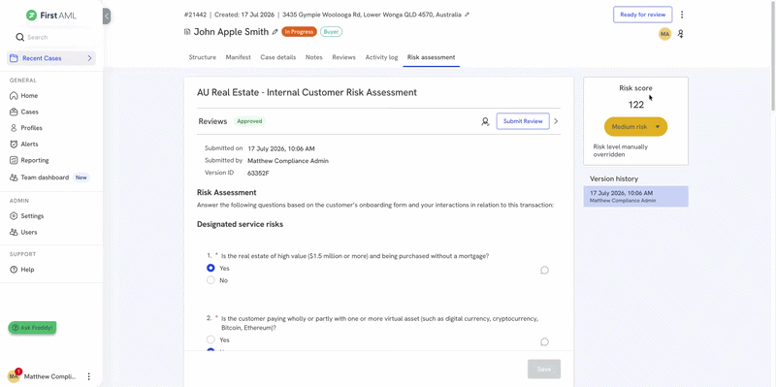
Task: Select No for question 1
Action: pos(210,280)
